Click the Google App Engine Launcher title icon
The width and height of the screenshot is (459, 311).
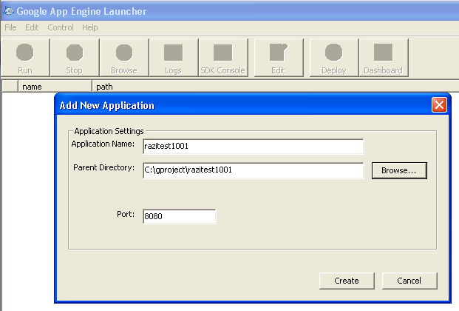(x=8, y=11)
